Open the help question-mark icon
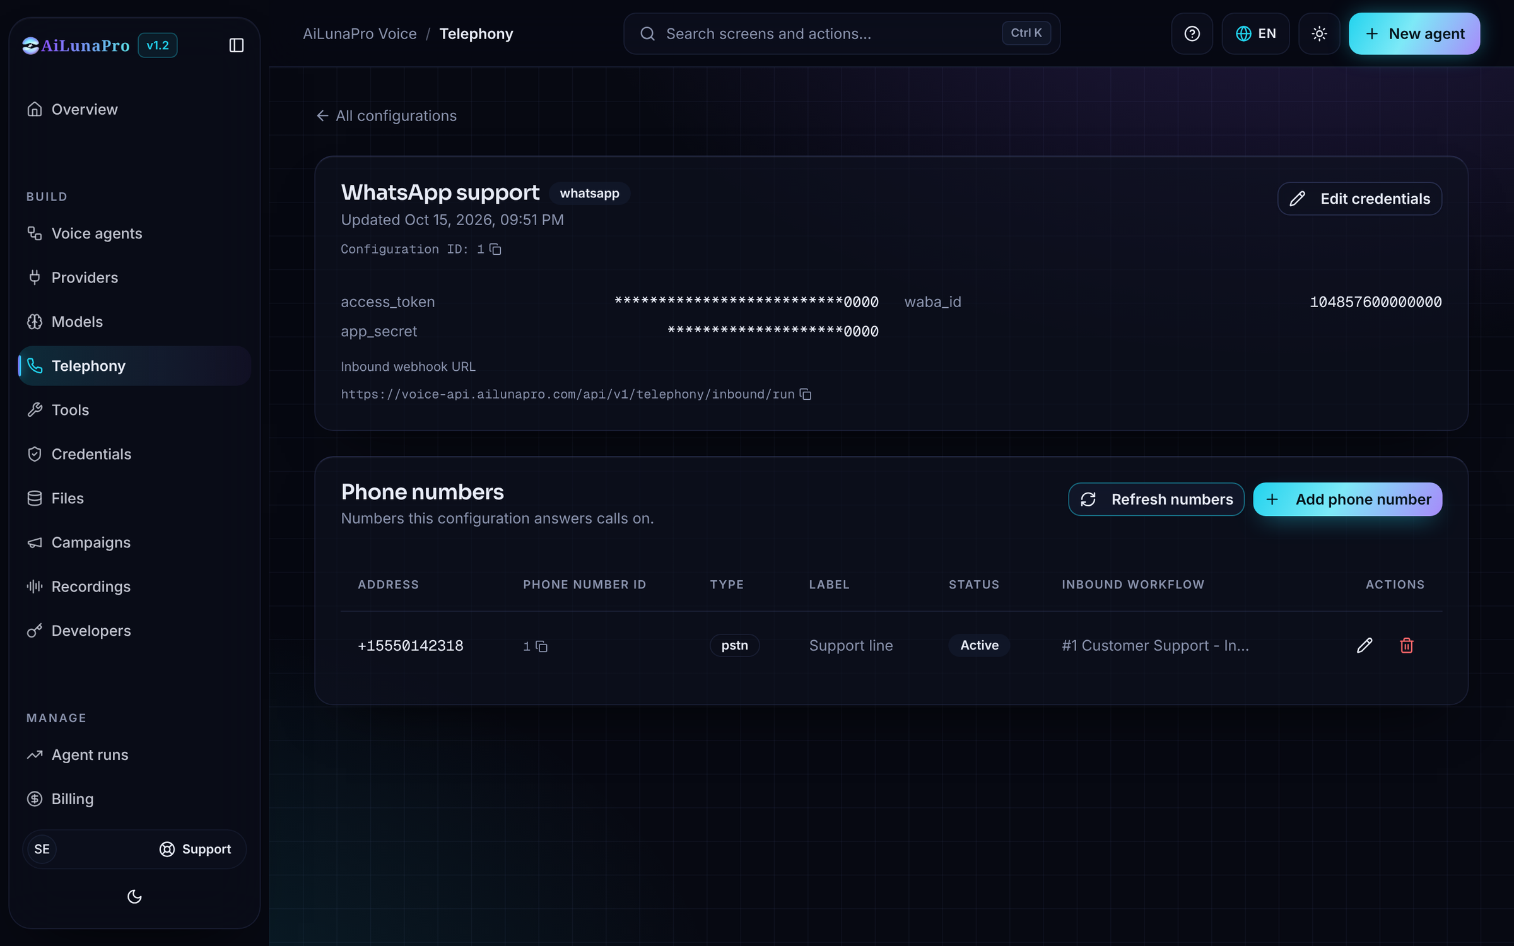 [x=1192, y=33]
